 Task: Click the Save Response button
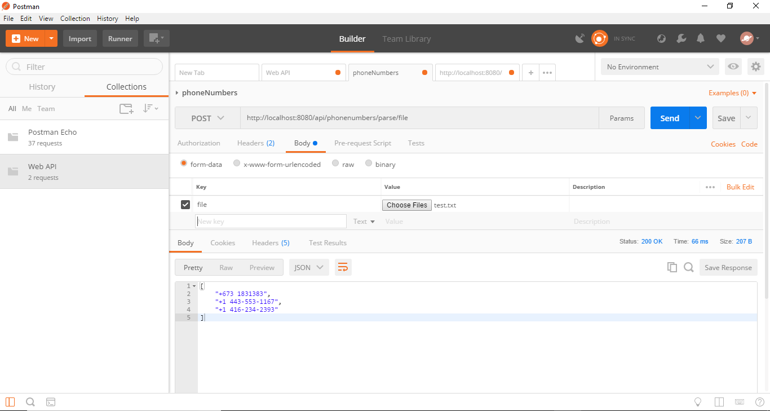click(728, 267)
